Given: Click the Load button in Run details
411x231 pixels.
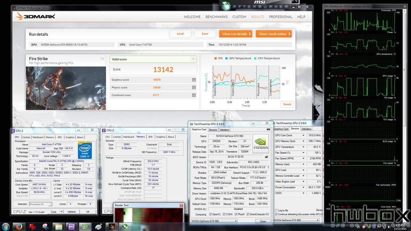Looking at the screenshot, I should 180,34.
